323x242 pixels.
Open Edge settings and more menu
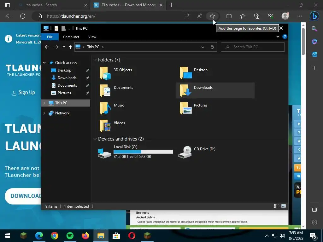click(x=300, y=16)
